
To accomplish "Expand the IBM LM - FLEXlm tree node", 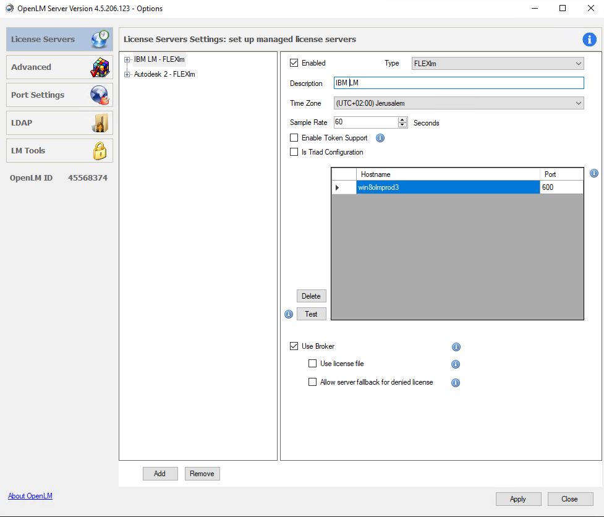I will [127, 60].
